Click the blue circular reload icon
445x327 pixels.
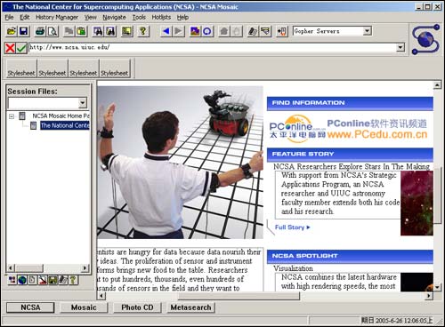(x=207, y=31)
